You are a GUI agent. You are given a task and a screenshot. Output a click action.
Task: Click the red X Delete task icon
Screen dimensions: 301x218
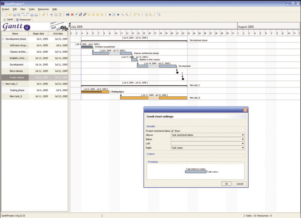click(x=72, y=15)
